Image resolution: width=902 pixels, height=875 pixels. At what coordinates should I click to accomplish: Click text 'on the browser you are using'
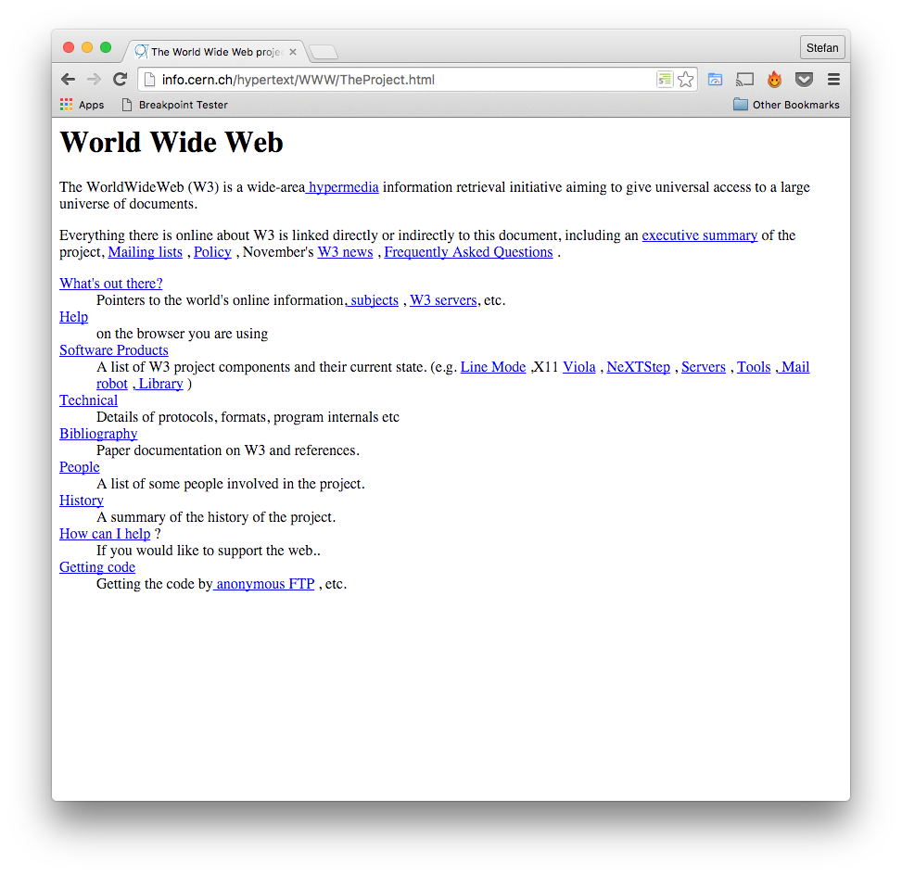pyautogui.click(x=183, y=334)
